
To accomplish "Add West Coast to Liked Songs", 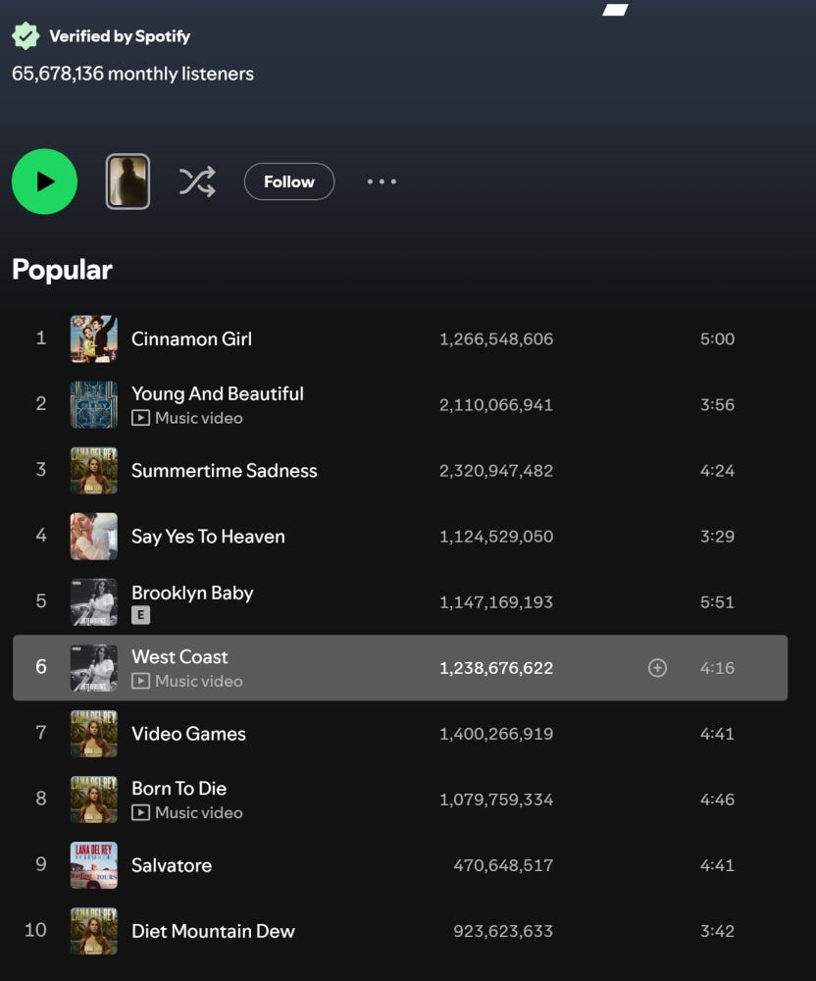I will point(657,667).
